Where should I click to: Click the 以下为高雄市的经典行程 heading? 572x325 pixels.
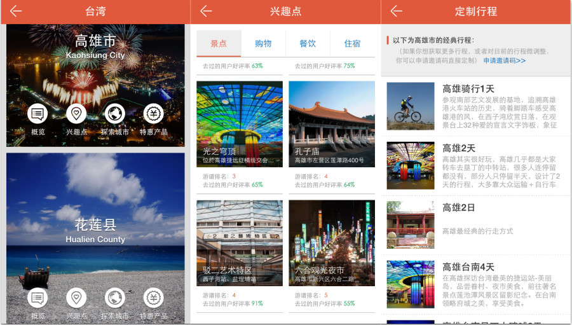coord(433,40)
